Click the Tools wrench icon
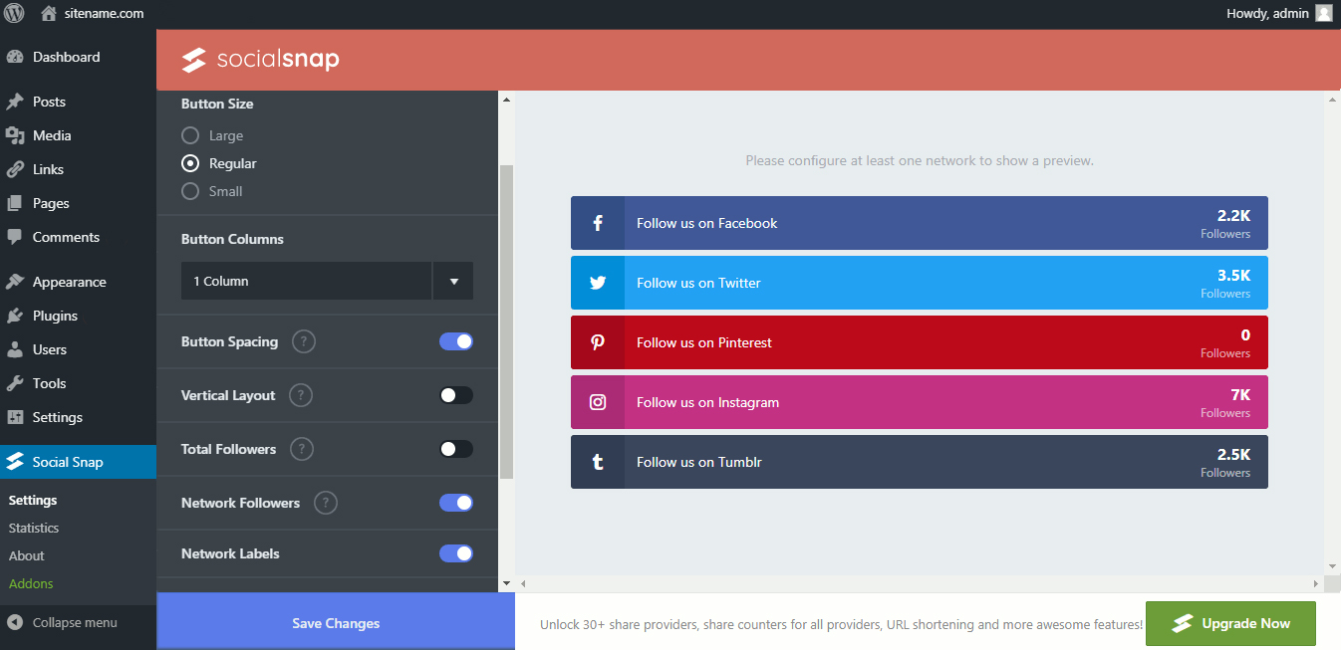1341x650 pixels. (15, 383)
